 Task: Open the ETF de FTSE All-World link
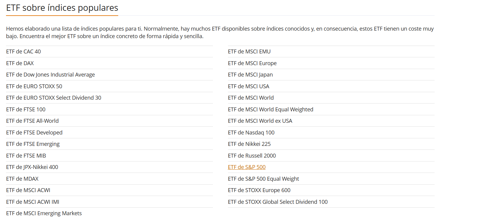tap(32, 121)
